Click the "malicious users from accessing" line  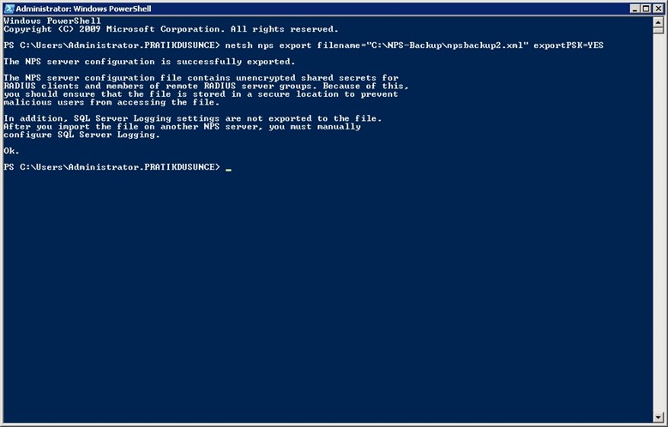pos(111,102)
